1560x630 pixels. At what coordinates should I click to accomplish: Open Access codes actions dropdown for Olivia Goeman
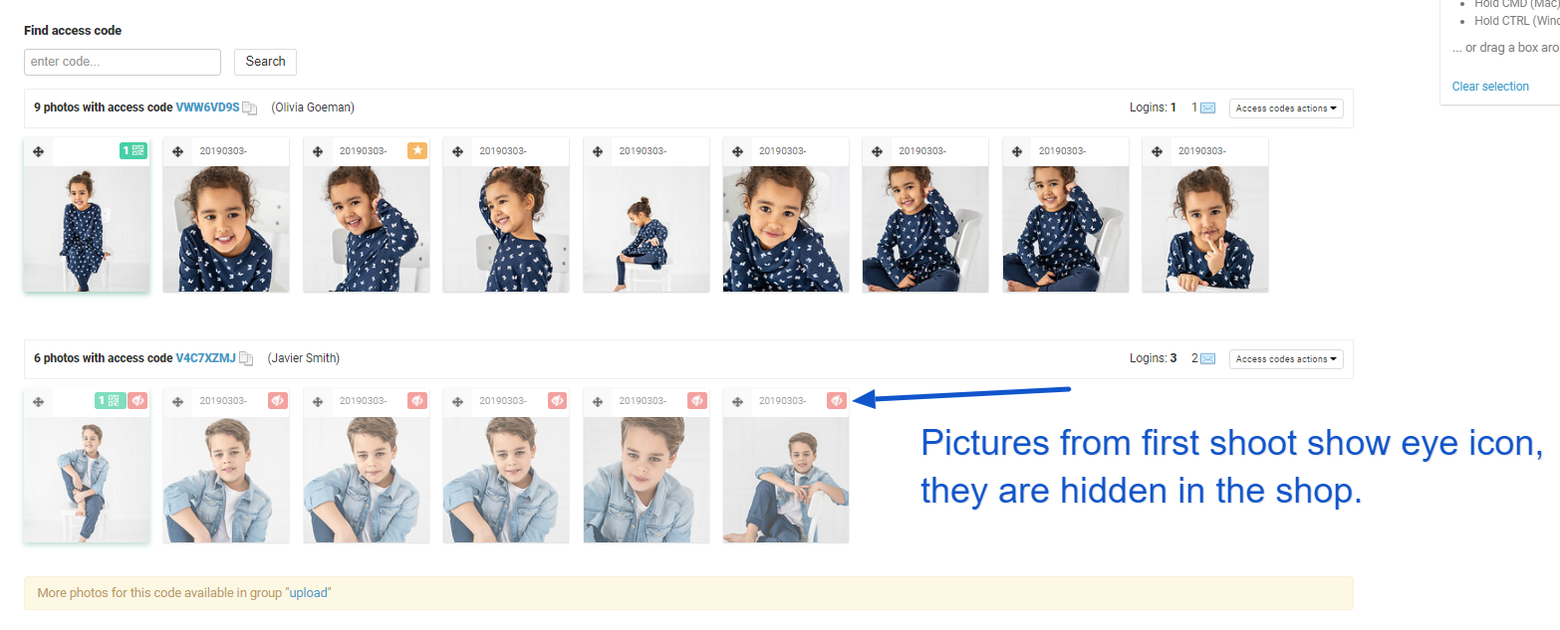click(1286, 108)
